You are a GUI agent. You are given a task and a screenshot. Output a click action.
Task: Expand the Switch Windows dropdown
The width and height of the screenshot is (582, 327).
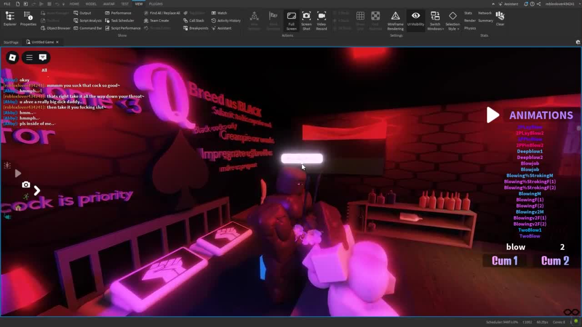(x=435, y=20)
